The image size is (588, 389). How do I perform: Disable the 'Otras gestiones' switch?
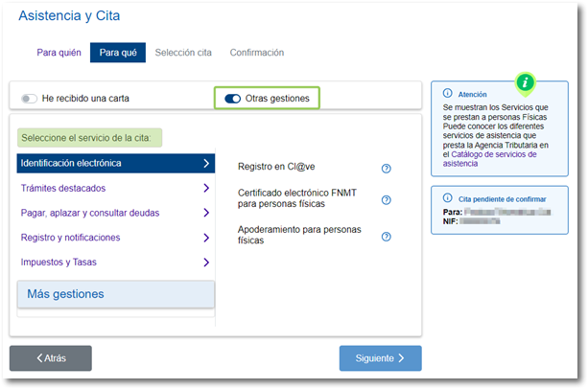click(x=232, y=98)
